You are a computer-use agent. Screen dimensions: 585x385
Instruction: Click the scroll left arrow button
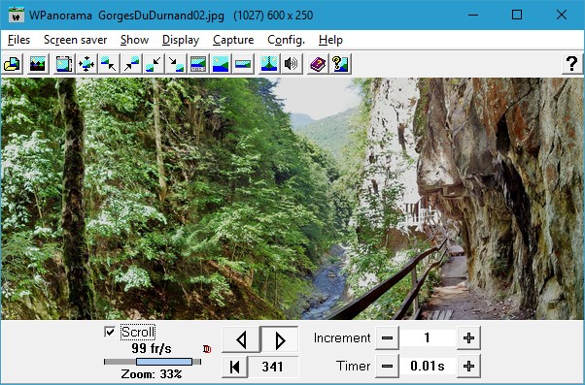[241, 339]
